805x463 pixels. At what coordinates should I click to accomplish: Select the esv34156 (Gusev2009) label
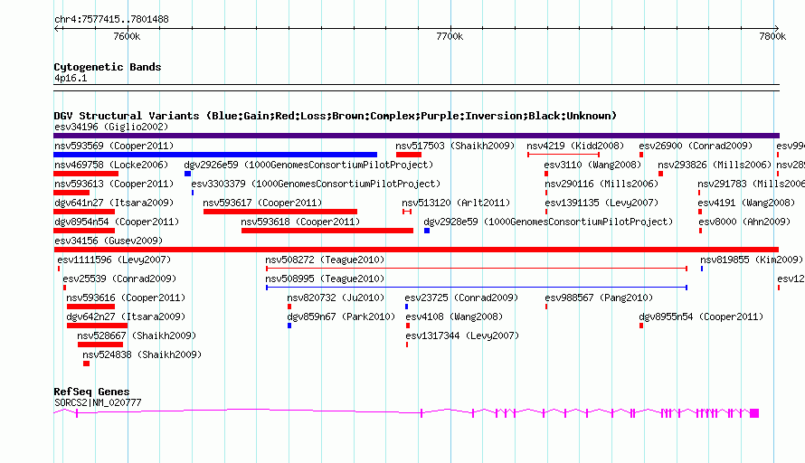pos(109,241)
